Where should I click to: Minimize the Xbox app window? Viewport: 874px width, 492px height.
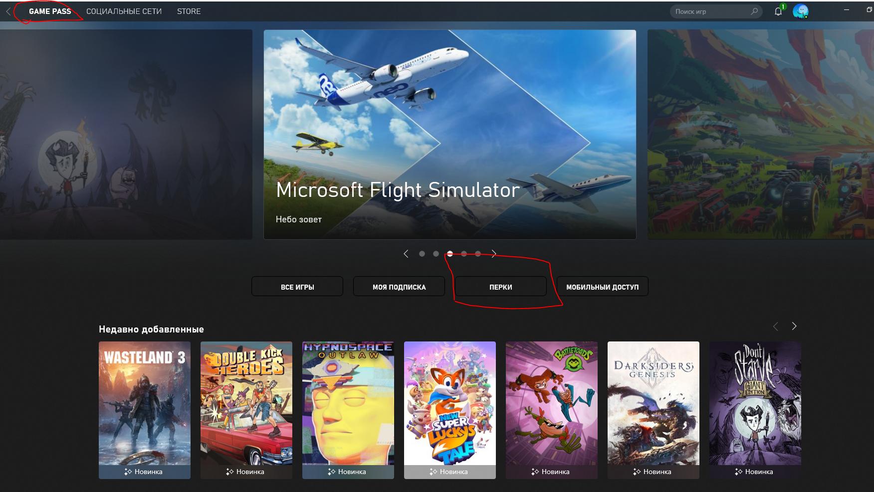[847, 10]
